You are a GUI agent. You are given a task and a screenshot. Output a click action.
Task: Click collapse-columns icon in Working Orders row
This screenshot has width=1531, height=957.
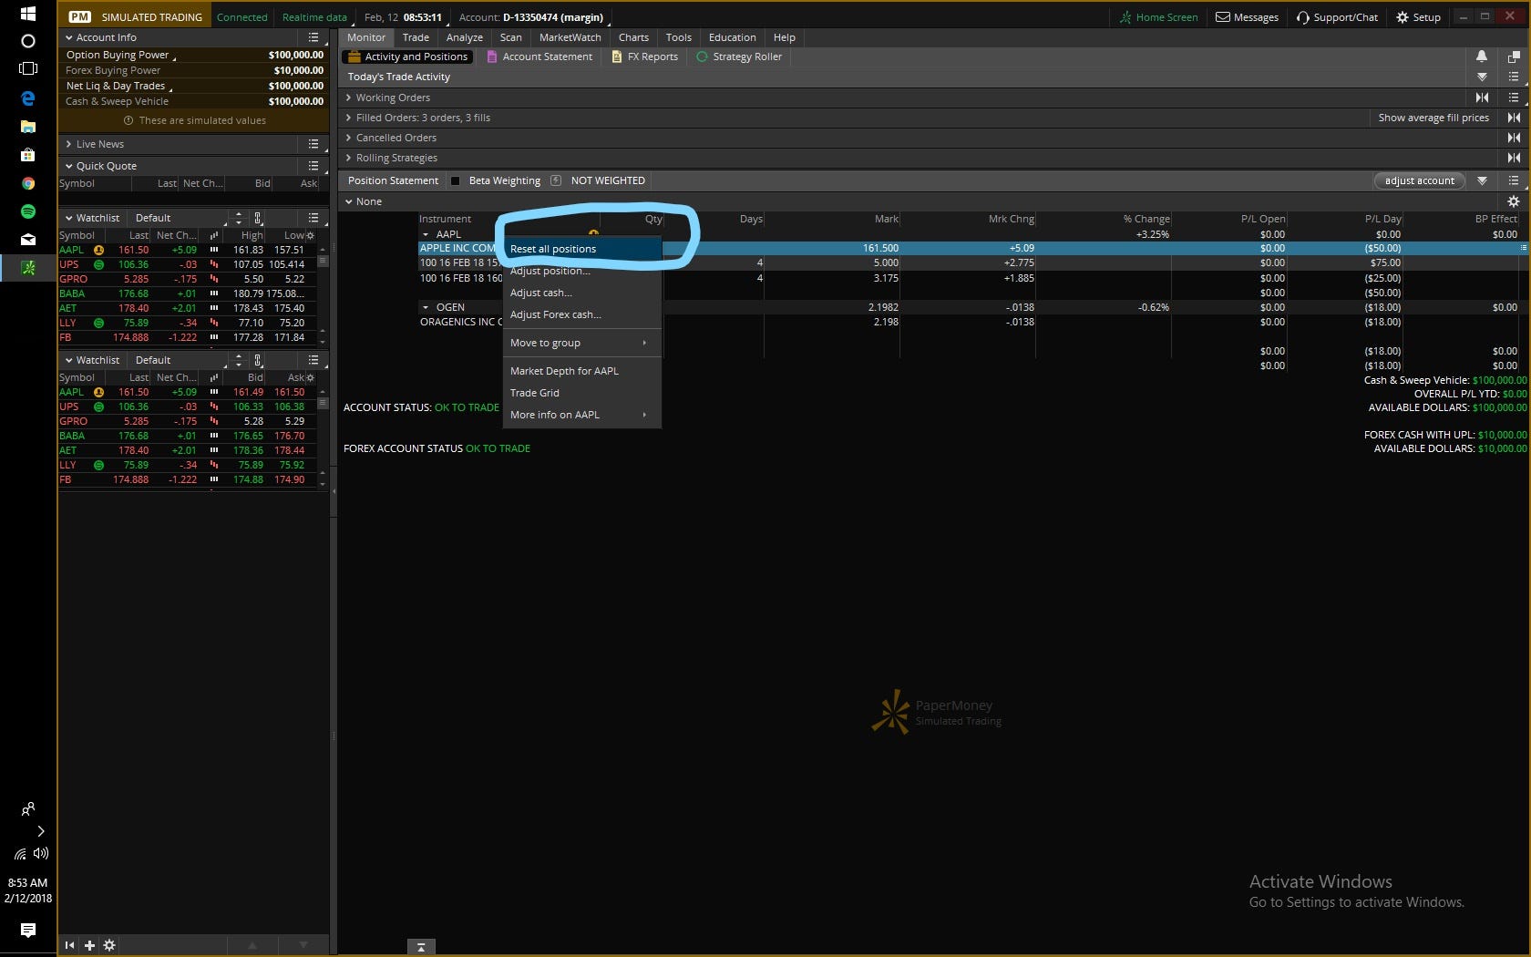click(1482, 98)
